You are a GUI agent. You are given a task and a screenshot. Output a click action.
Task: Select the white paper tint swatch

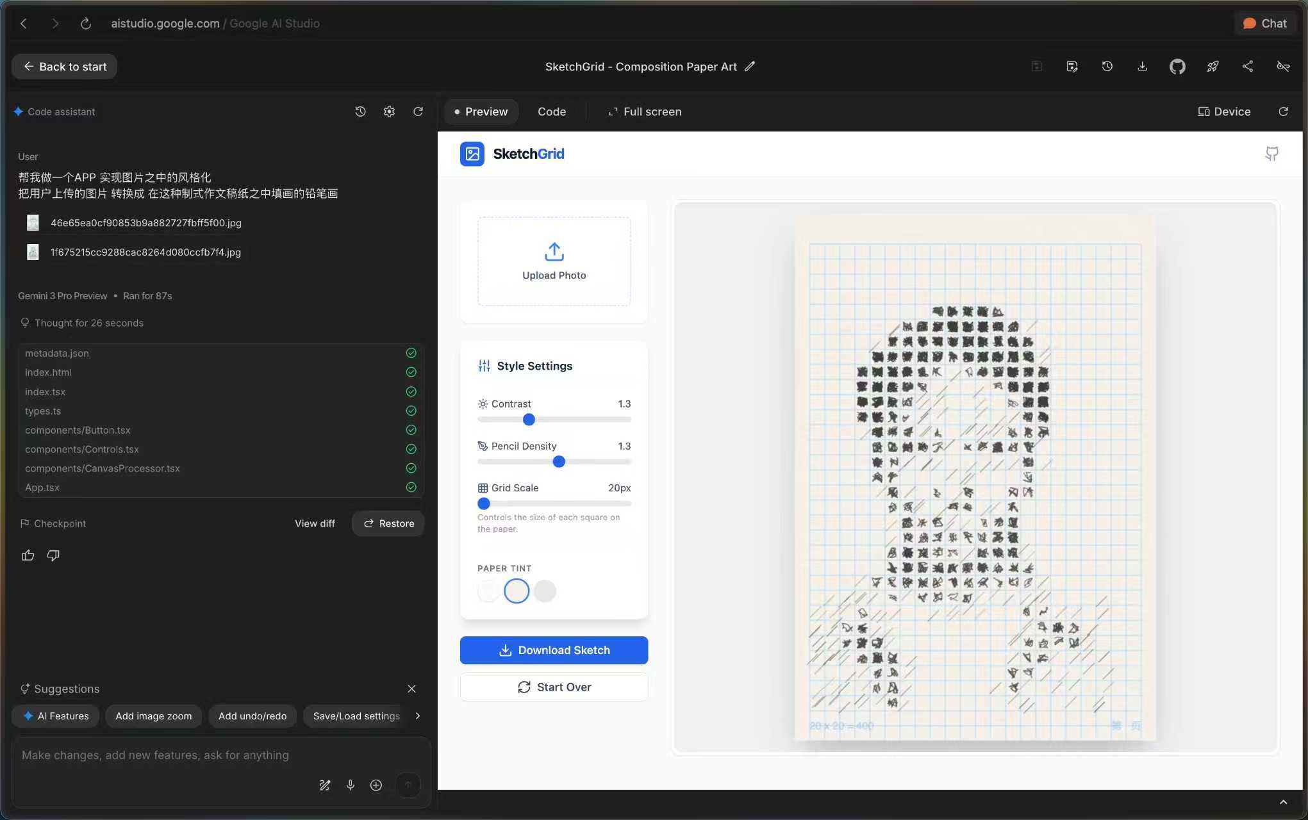(488, 591)
